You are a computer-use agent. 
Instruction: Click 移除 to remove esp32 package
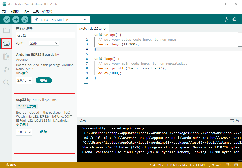pos(44,132)
